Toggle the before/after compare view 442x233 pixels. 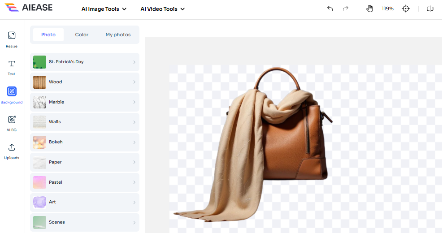coord(430,9)
